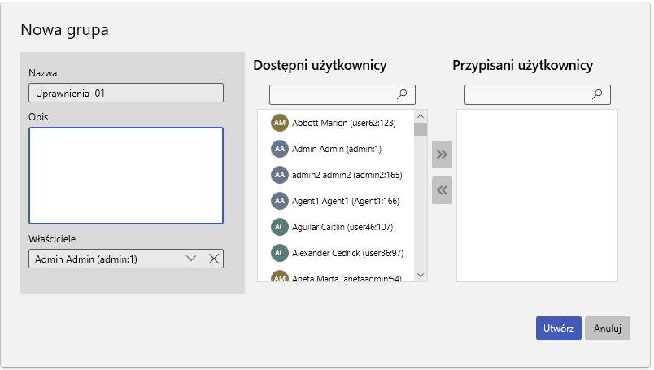Click Admin Admin's AA avatar in list
The width and height of the screenshot is (654, 370).
point(280,149)
